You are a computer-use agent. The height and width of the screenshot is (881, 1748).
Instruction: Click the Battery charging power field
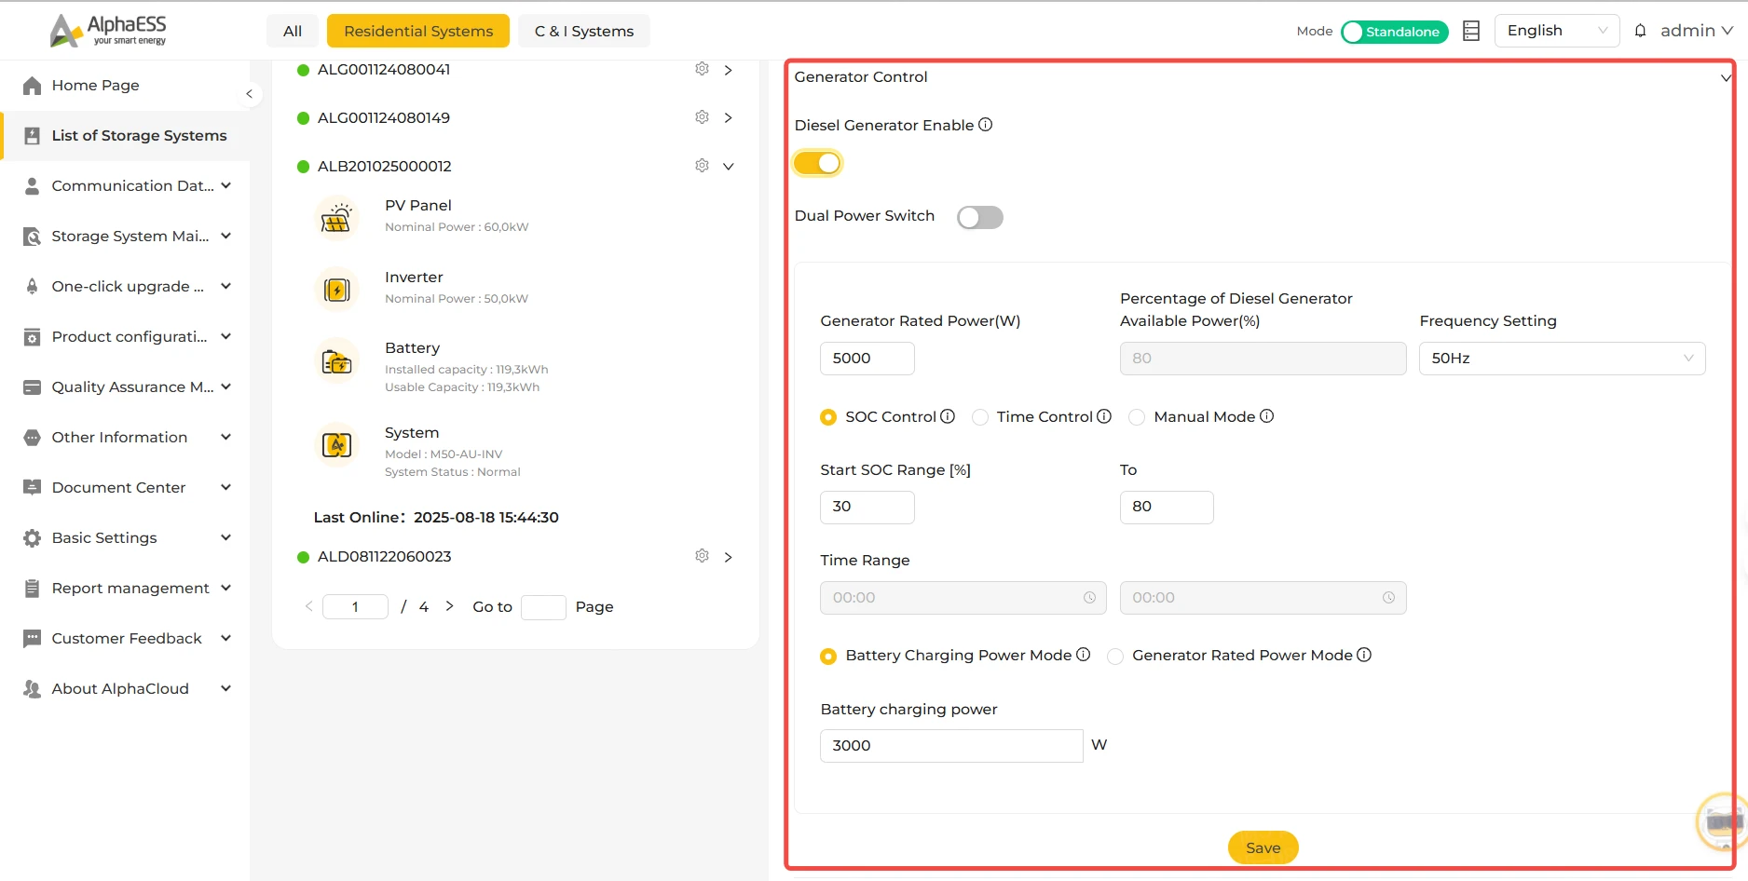coord(951,746)
